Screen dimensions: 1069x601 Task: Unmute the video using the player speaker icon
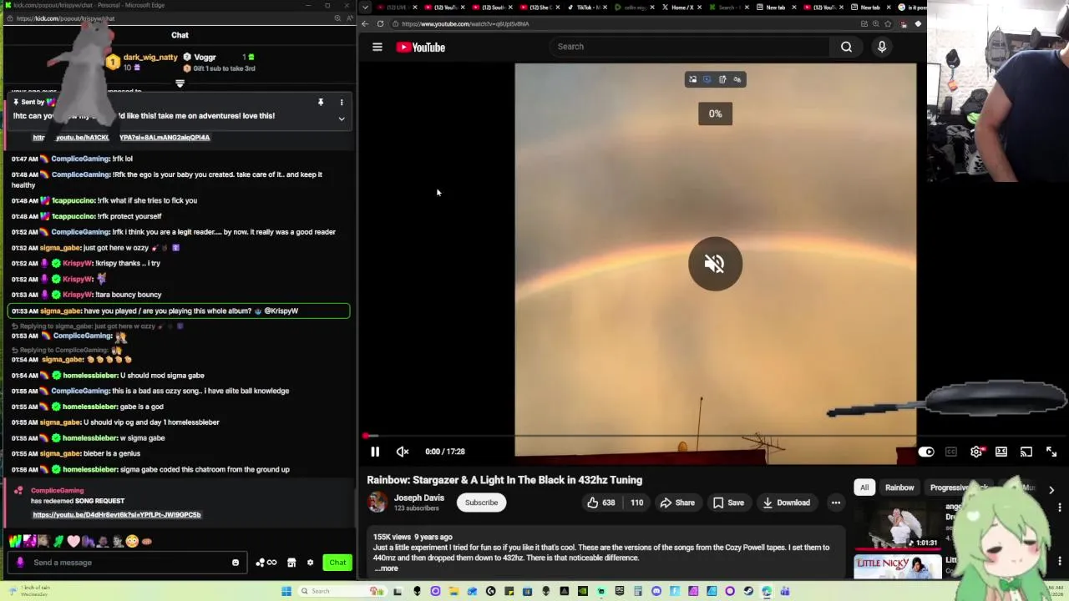tap(403, 452)
